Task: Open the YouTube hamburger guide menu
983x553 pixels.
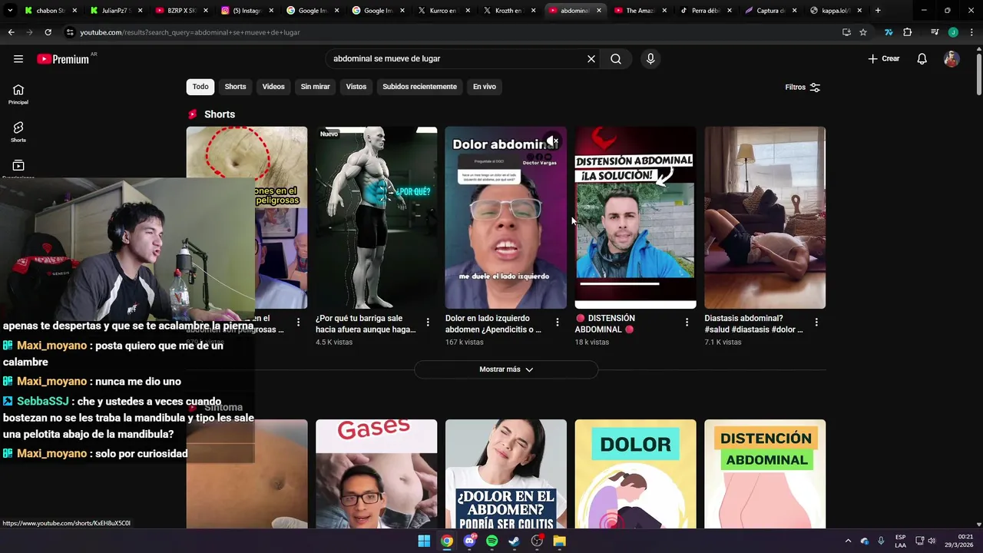Action: [x=18, y=58]
